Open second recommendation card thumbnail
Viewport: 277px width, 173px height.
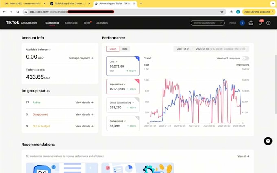[x=138, y=168]
